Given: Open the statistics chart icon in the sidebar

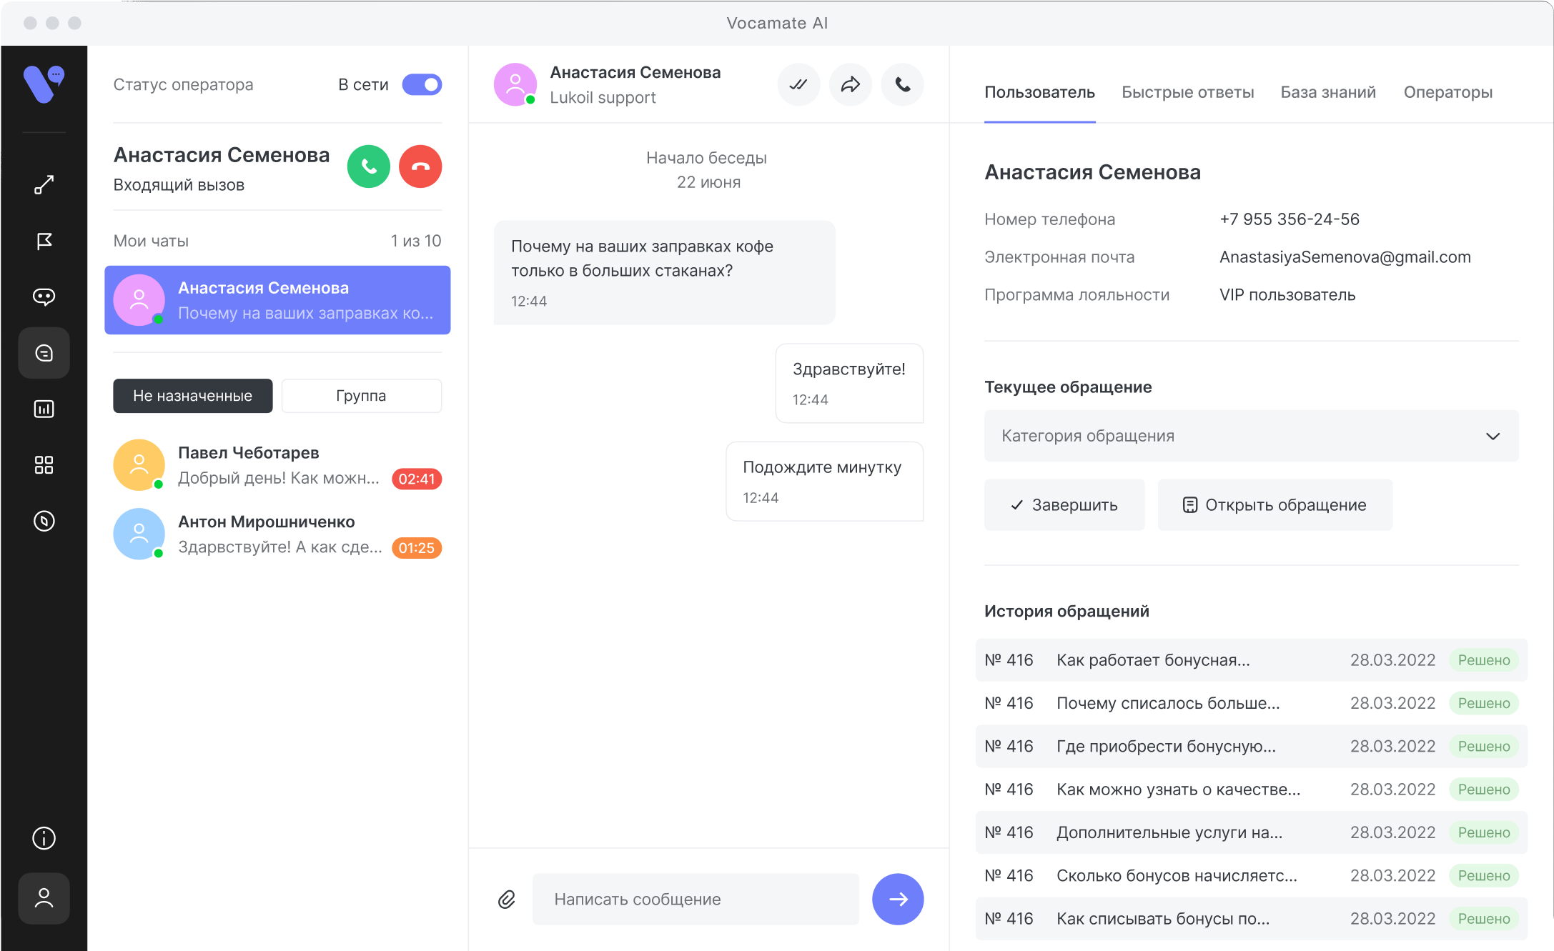Looking at the screenshot, I should [x=44, y=409].
